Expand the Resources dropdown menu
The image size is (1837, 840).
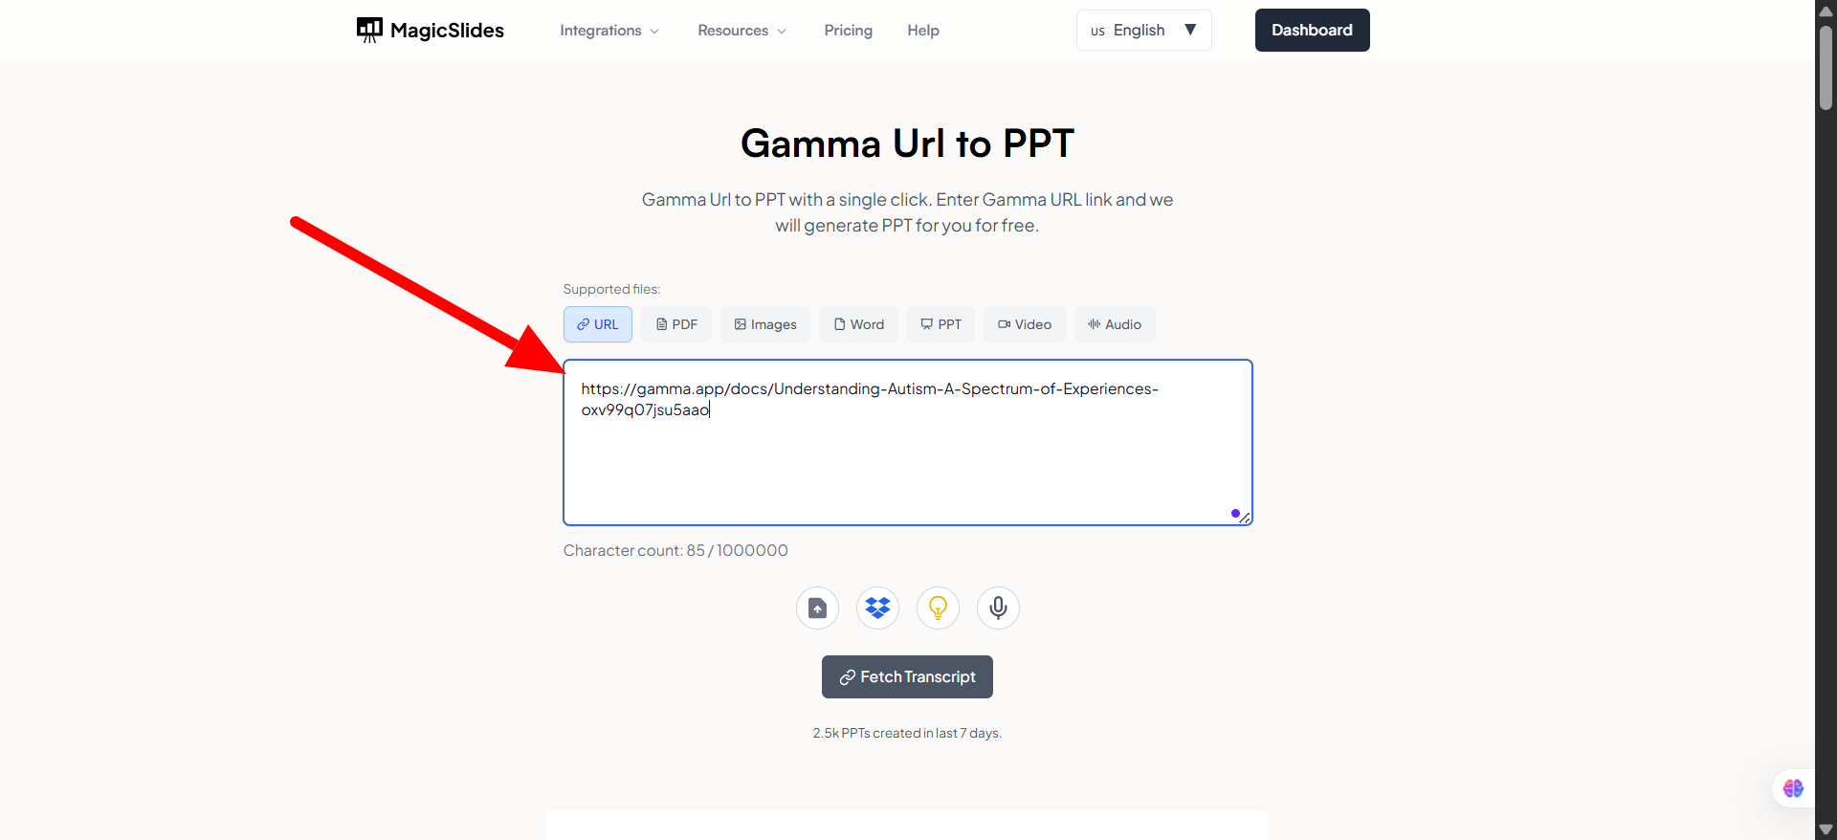(x=741, y=31)
